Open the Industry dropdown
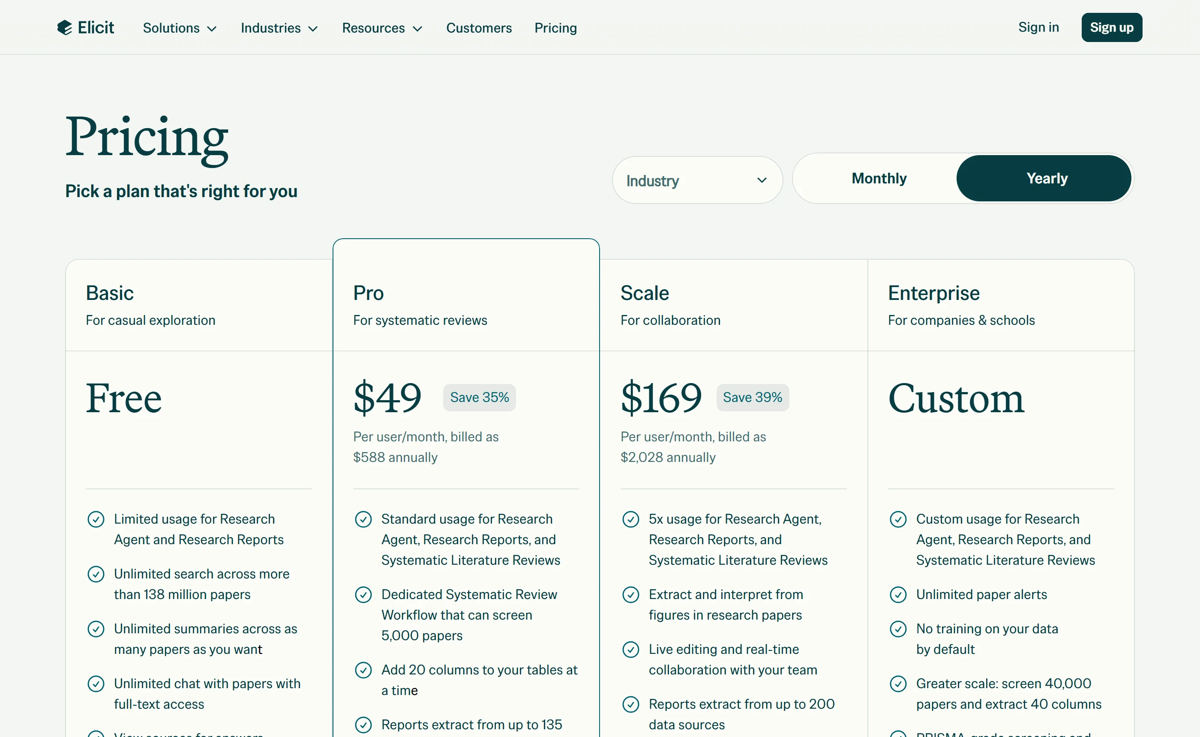This screenshot has width=1200, height=737. pos(697,180)
